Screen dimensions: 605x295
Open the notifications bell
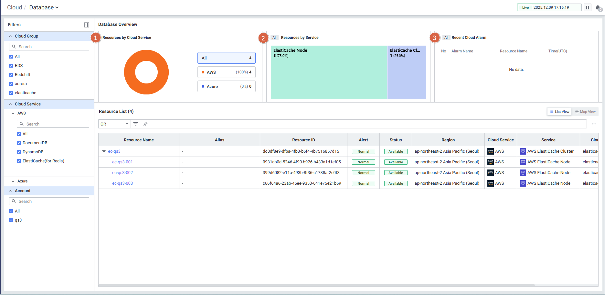pos(598,8)
